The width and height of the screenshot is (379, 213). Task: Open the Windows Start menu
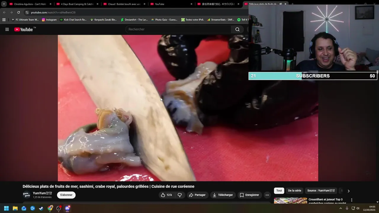coord(6,208)
